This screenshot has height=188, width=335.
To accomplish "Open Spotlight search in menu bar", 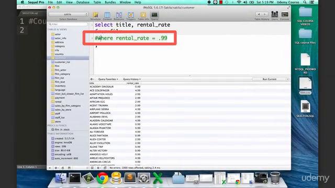I will coord(305,2).
